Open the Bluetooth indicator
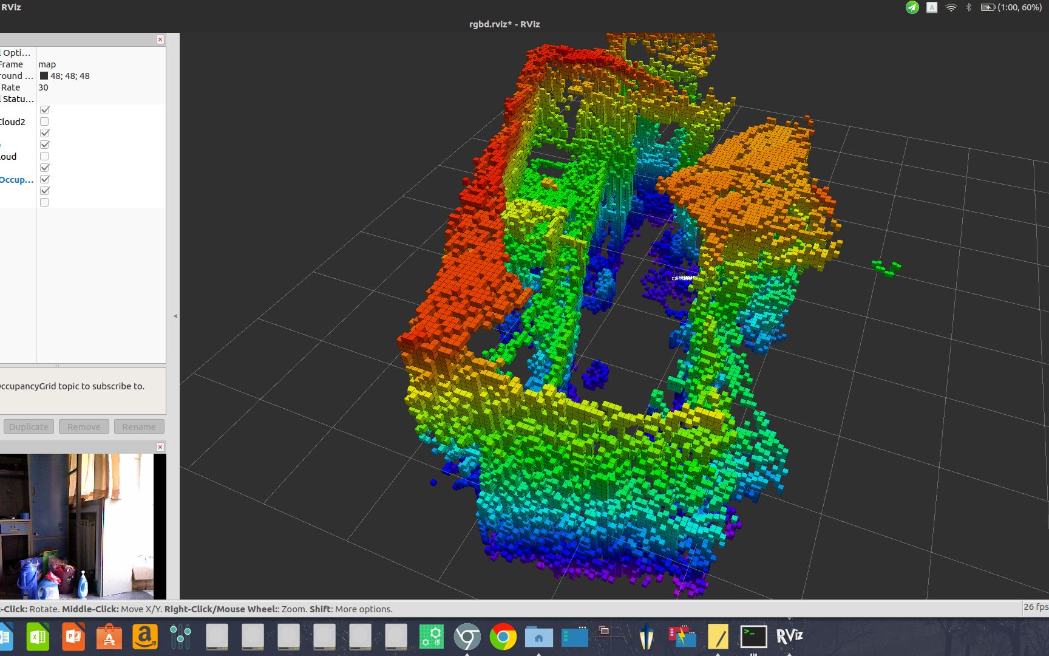Image resolution: width=1049 pixels, height=656 pixels. coord(969,7)
